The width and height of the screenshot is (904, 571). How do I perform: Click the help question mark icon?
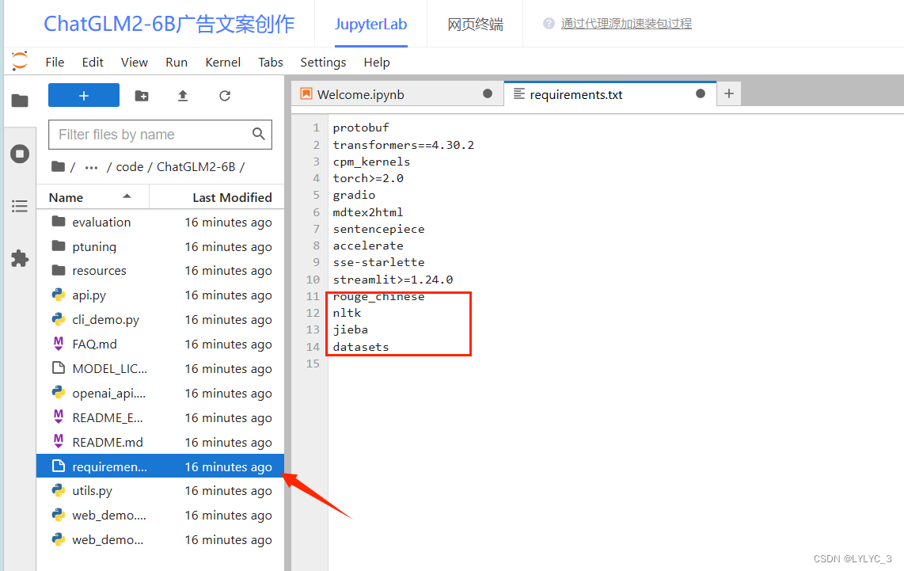click(549, 24)
